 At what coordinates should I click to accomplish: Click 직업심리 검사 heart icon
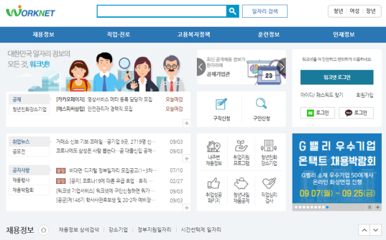269,183
